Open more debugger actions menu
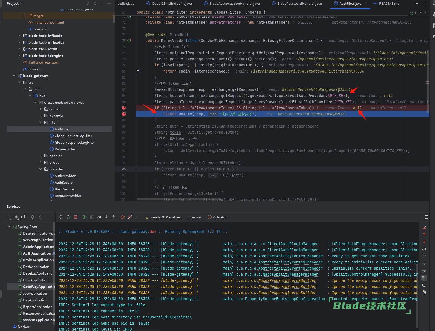The height and width of the screenshot is (331, 435). pyautogui.click(x=137, y=217)
